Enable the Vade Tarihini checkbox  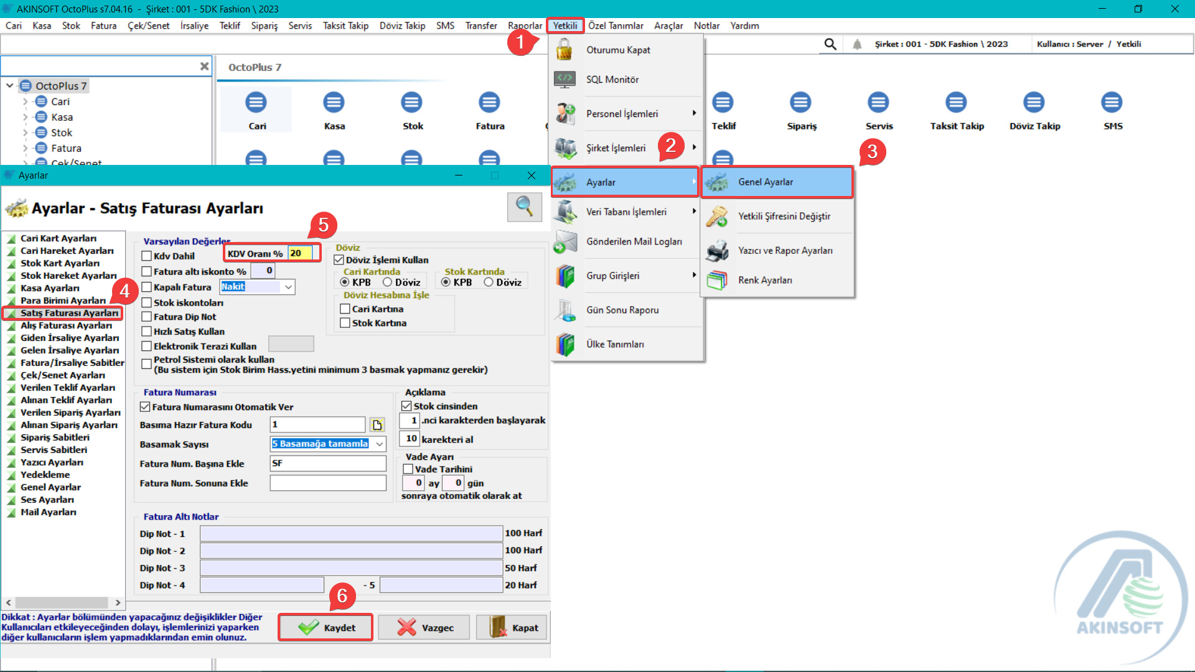(408, 469)
